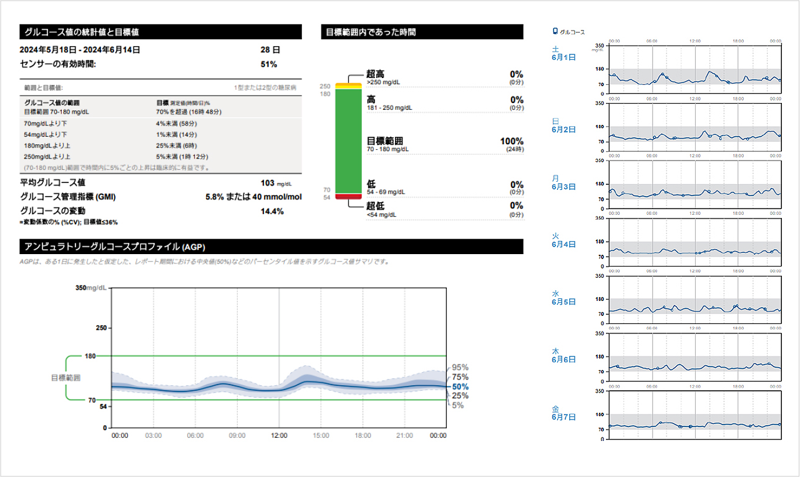Image resolution: width=800 pixels, height=477 pixels.
Task: Select the daily glucose graph for 6月1日
Action: coord(695,69)
